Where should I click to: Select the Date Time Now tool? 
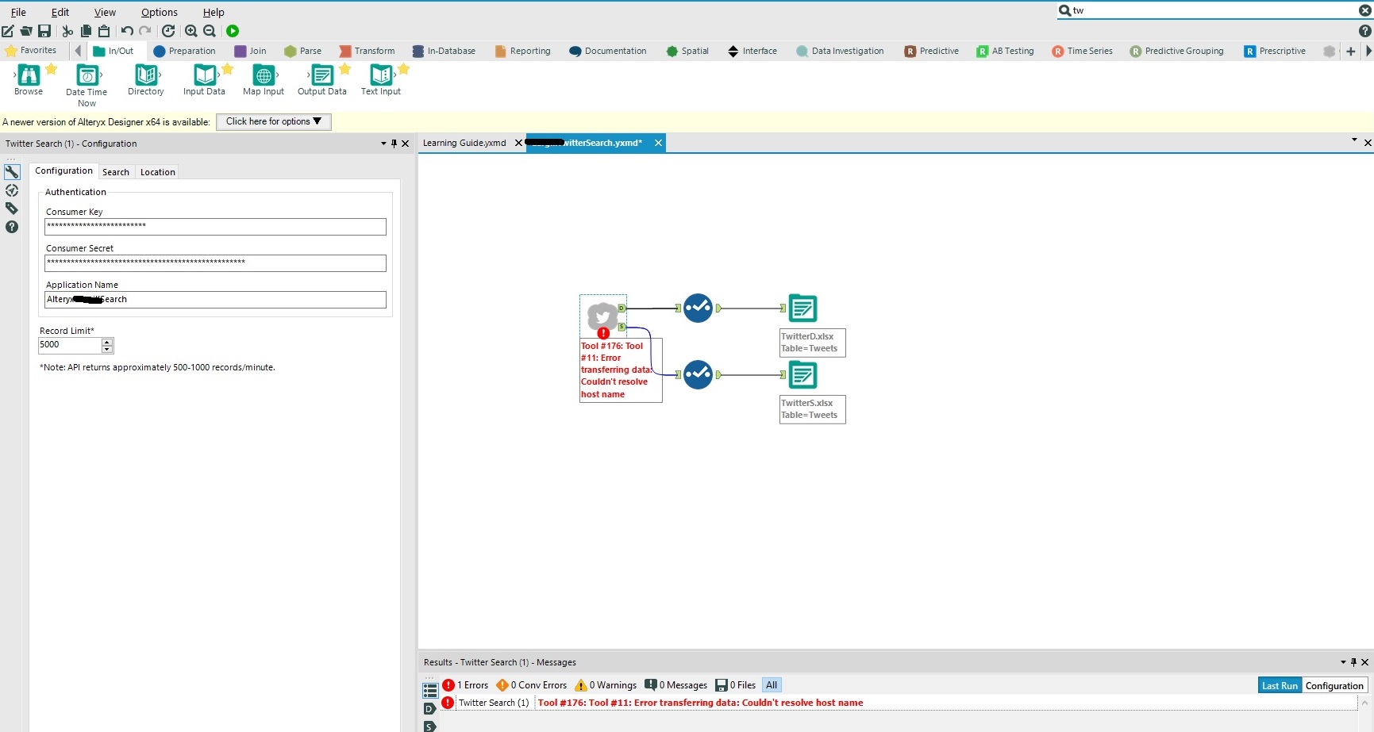point(86,77)
